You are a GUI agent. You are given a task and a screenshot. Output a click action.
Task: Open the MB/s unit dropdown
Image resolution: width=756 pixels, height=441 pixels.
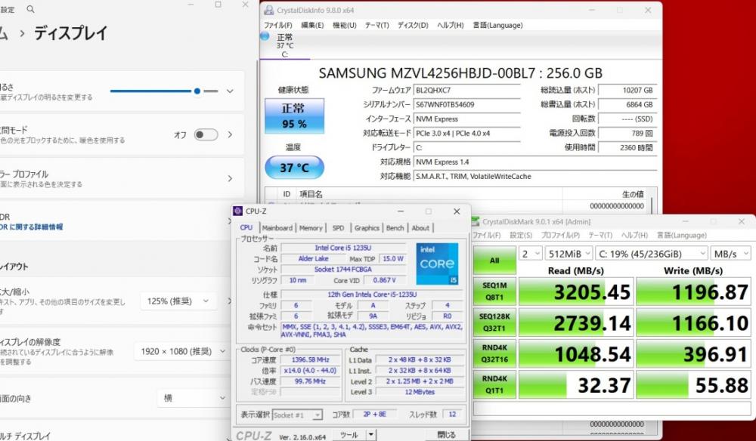[730, 254]
